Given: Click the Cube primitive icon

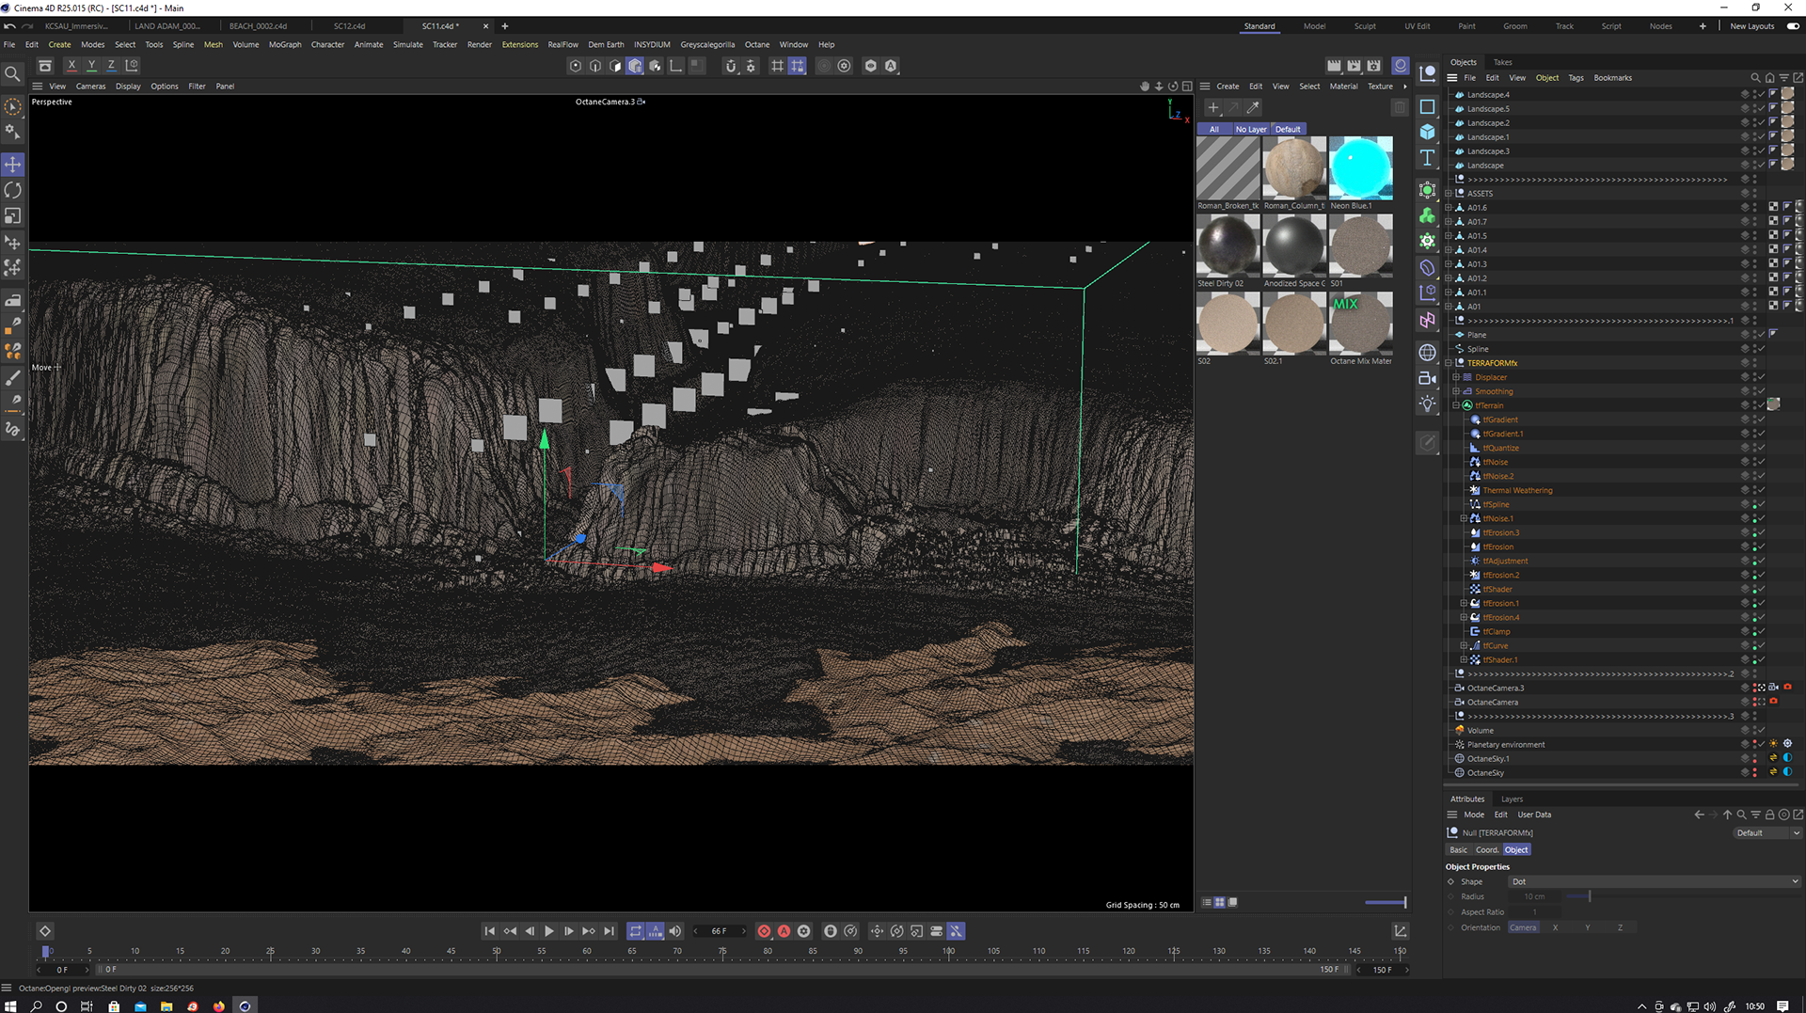Looking at the screenshot, I should pyautogui.click(x=1427, y=132).
